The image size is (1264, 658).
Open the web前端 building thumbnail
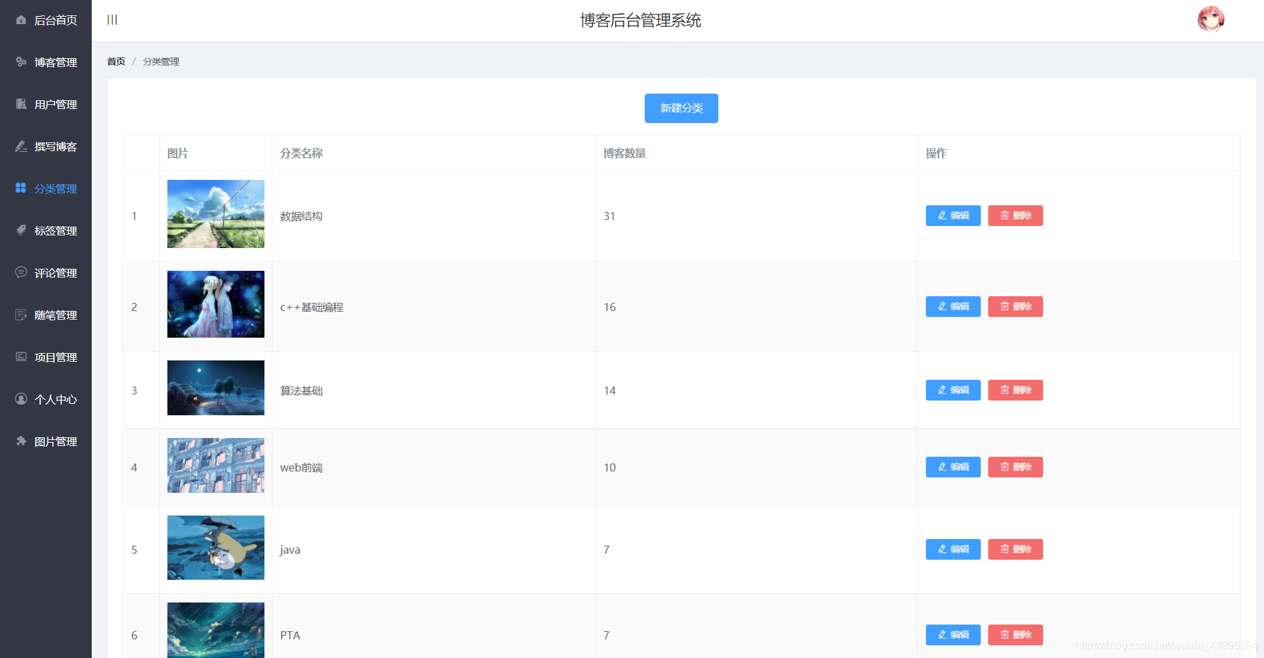point(216,465)
